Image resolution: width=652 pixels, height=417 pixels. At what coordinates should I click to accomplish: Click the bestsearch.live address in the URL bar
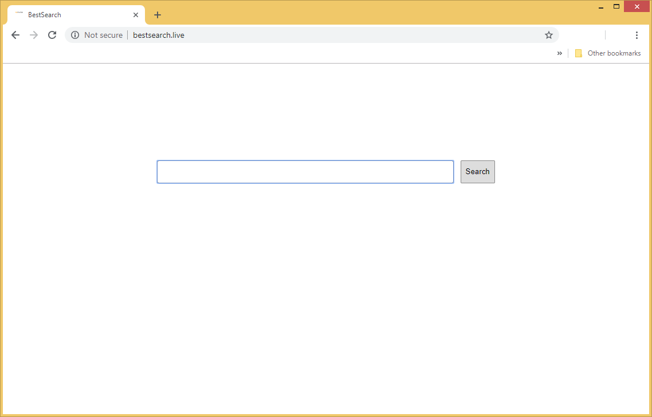coord(159,35)
